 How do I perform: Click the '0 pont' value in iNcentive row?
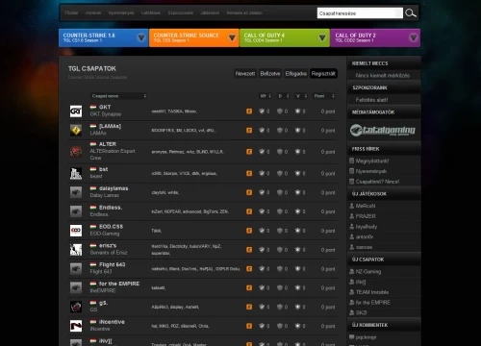328,326
